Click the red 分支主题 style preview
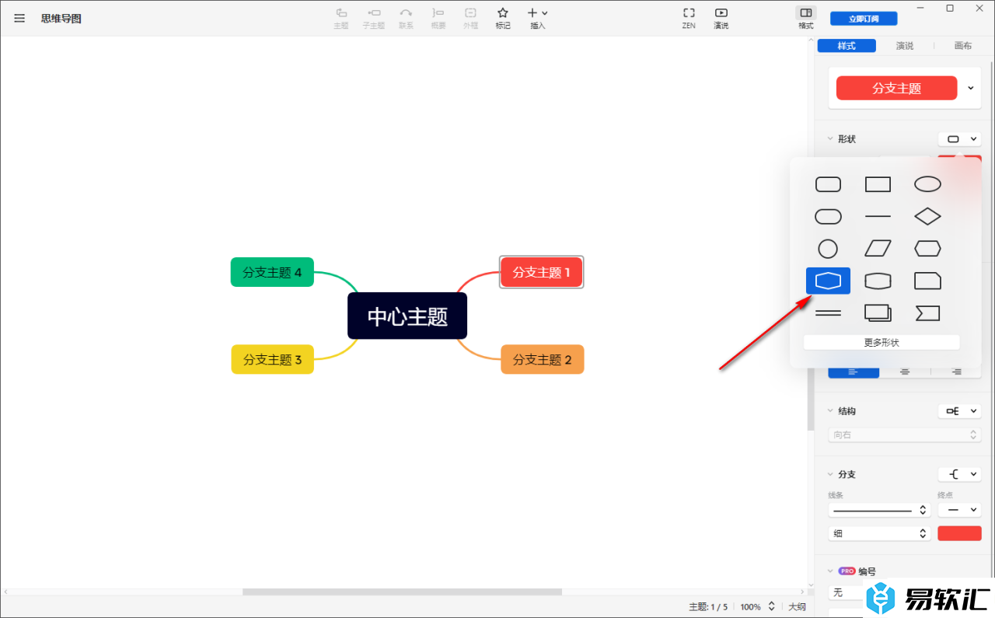Viewport: 995px width, 618px height. point(897,88)
